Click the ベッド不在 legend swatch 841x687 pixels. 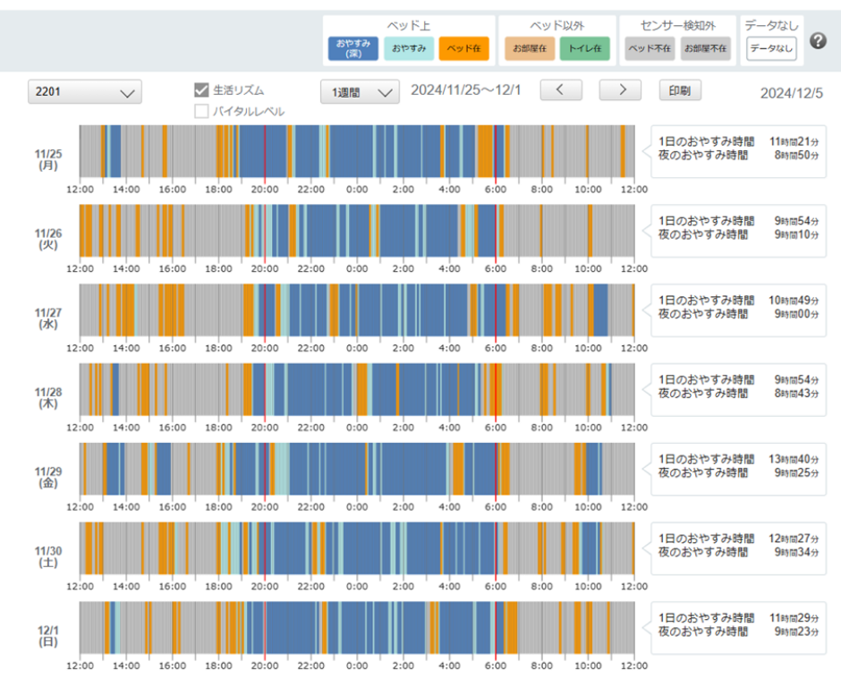coord(649,49)
